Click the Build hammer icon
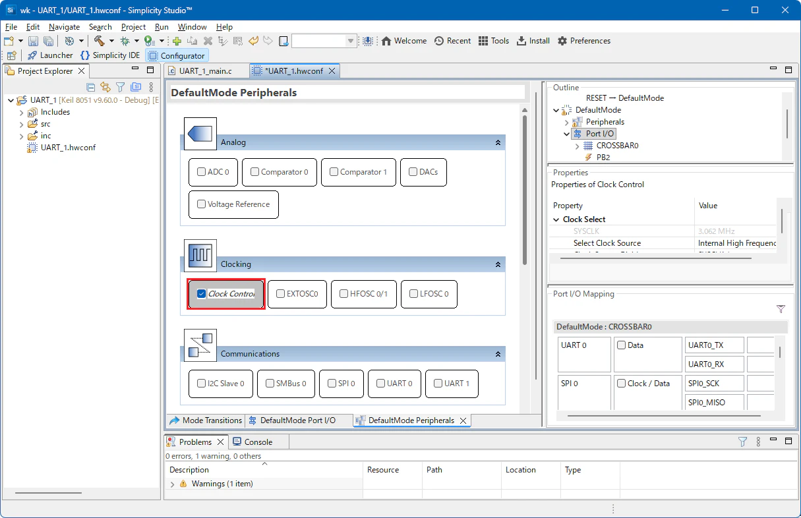This screenshot has height=518, width=801. pyautogui.click(x=99, y=41)
